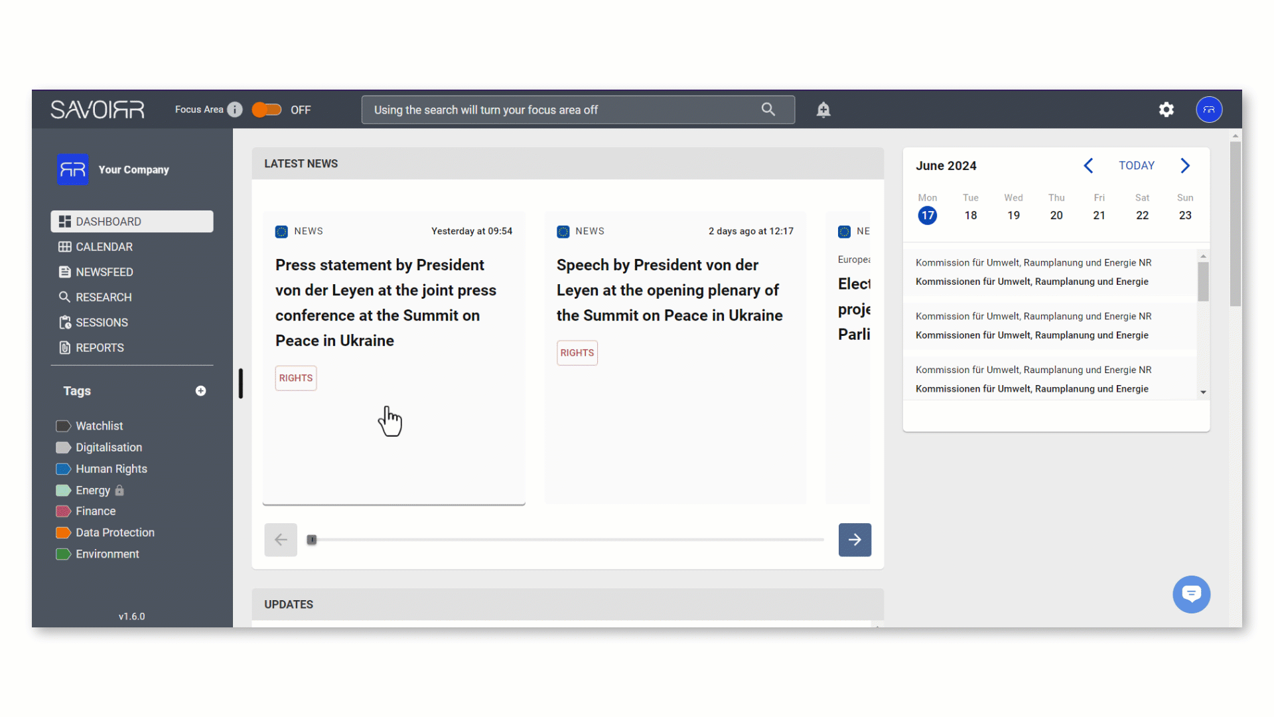Toggle the Focus Area switch

pyautogui.click(x=267, y=110)
